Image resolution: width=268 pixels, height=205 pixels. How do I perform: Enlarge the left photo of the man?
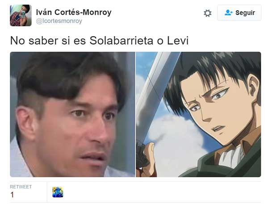tap(72, 114)
